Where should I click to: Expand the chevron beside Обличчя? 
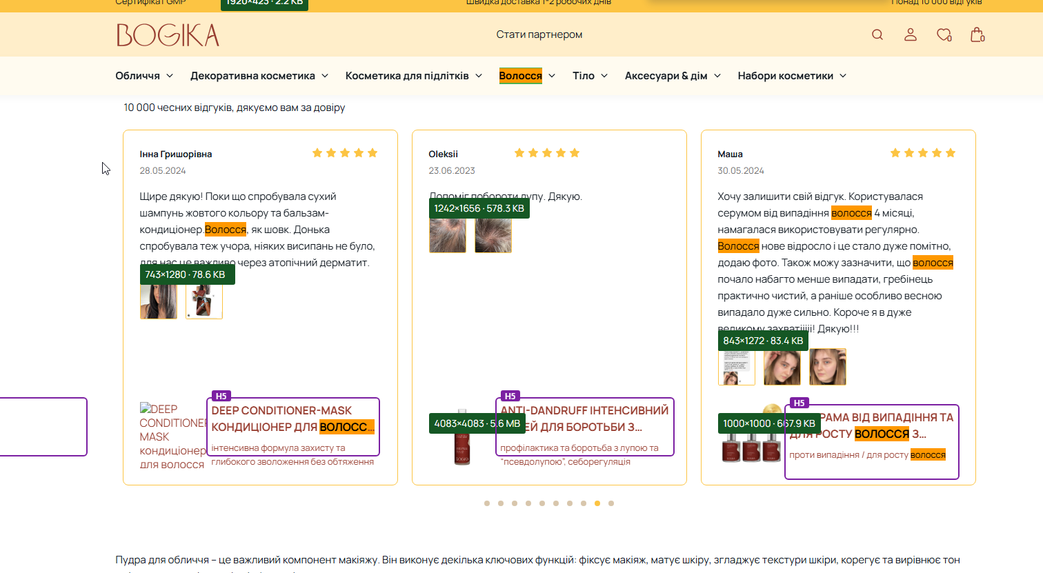pos(170,76)
